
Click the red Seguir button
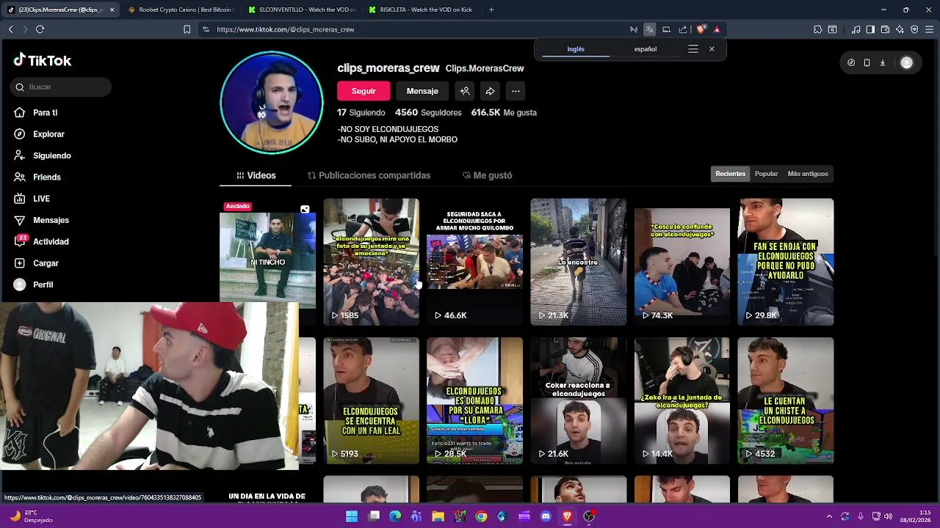tap(364, 91)
